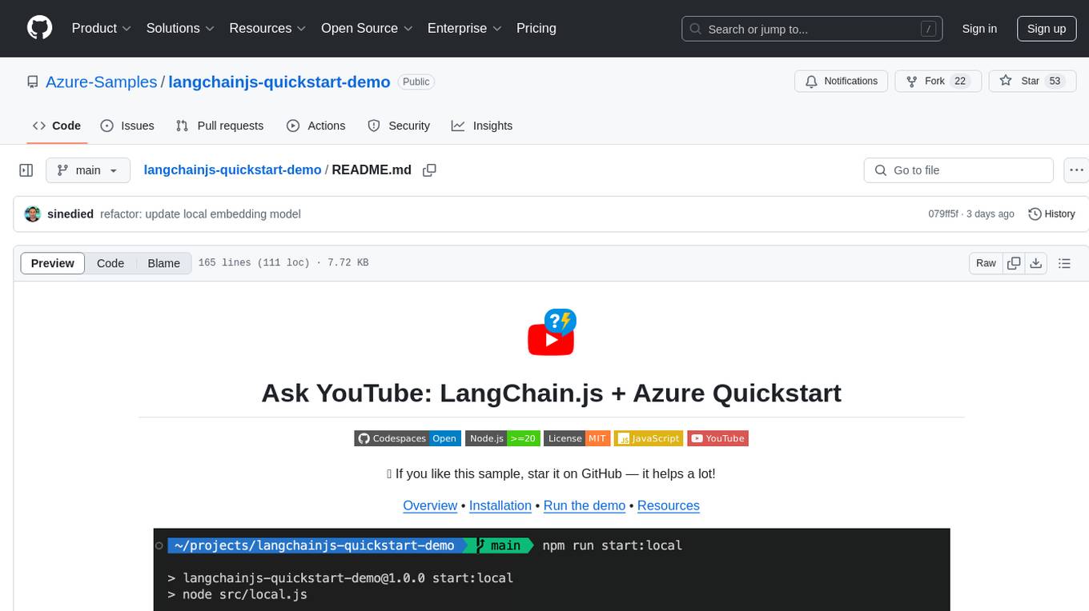Screen dimensions: 1089x611
Task: Copy raw file contents
Action: (x=1014, y=263)
